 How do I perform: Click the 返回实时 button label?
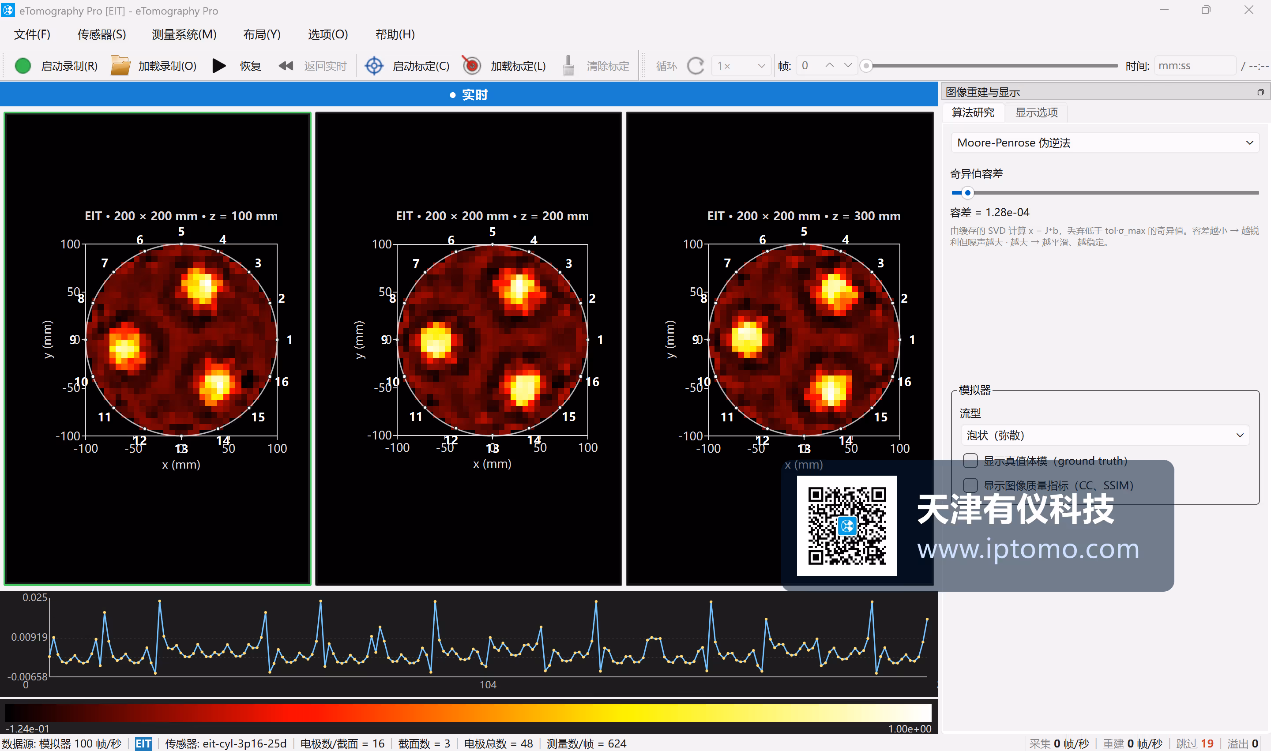tap(325, 66)
